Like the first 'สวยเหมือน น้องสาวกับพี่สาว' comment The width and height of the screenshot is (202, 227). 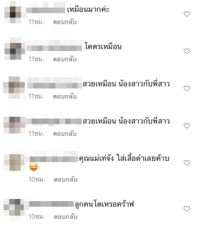click(x=187, y=88)
